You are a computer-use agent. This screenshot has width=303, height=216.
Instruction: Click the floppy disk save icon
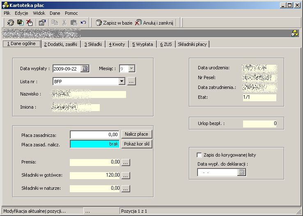pyautogui.click(x=20, y=23)
